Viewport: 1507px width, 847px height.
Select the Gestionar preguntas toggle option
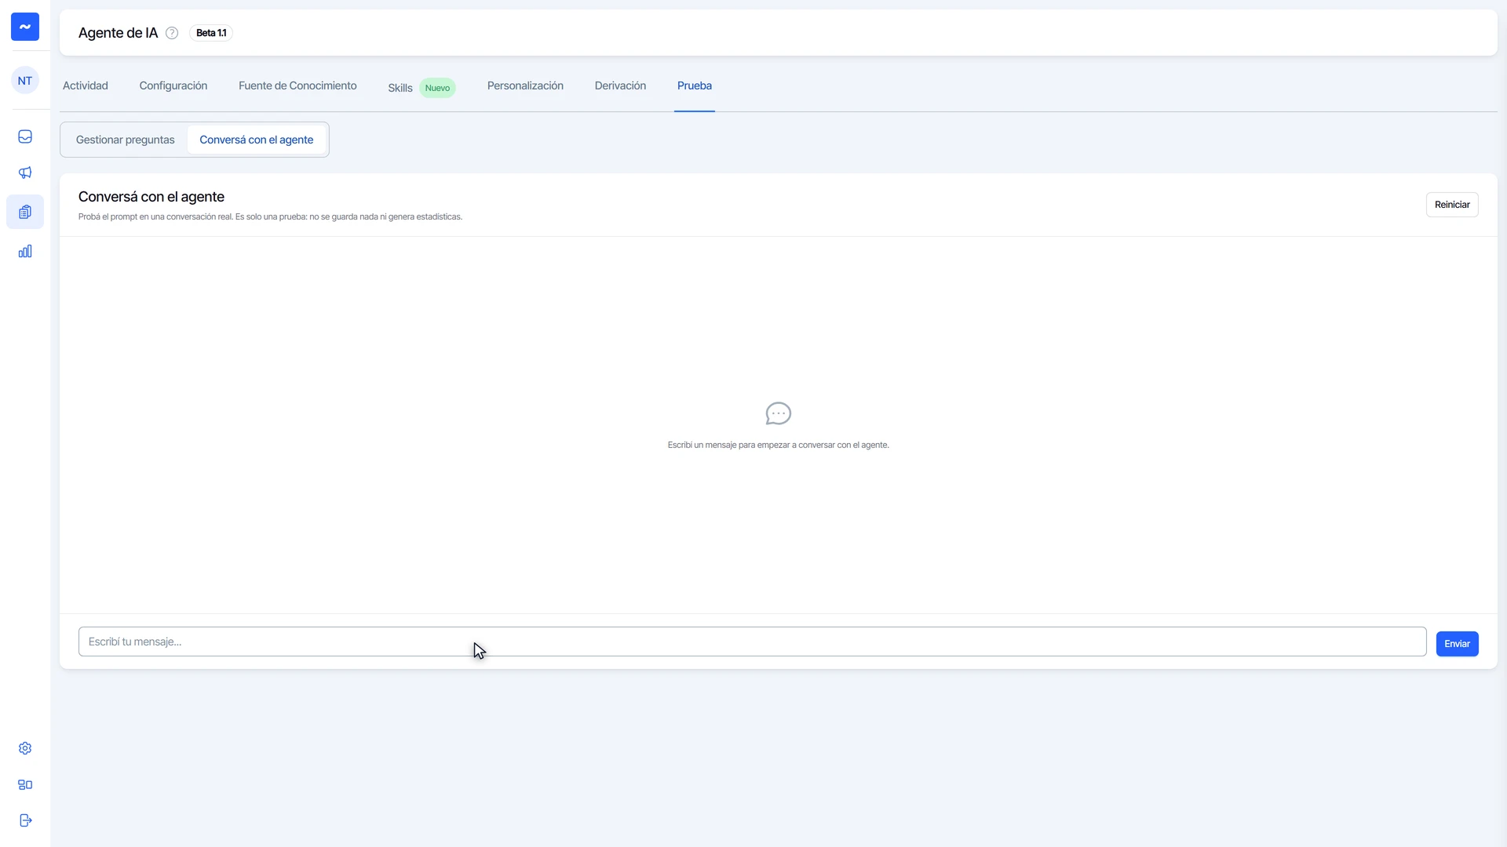[126, 140]
